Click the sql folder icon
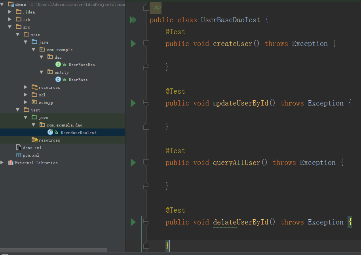Screen dimensions: 361x255 click(34, 94)
